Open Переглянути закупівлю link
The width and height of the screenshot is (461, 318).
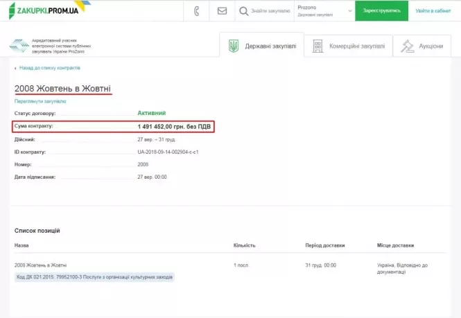pyautogui.click(x=40, y=101)
